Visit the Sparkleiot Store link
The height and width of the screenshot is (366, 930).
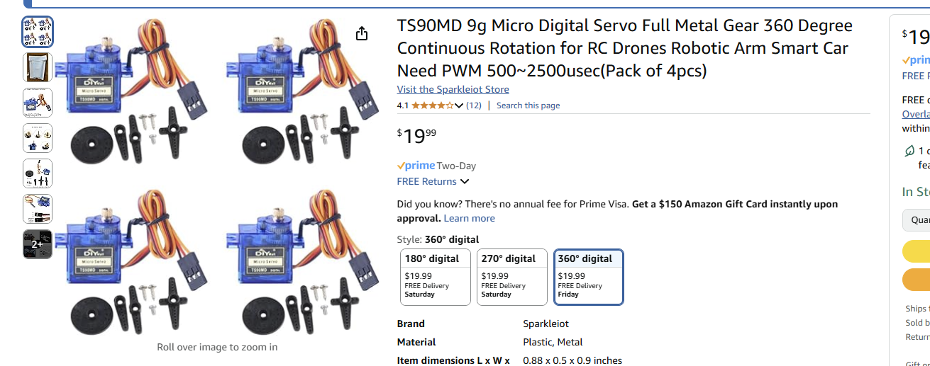click(453, 89)
